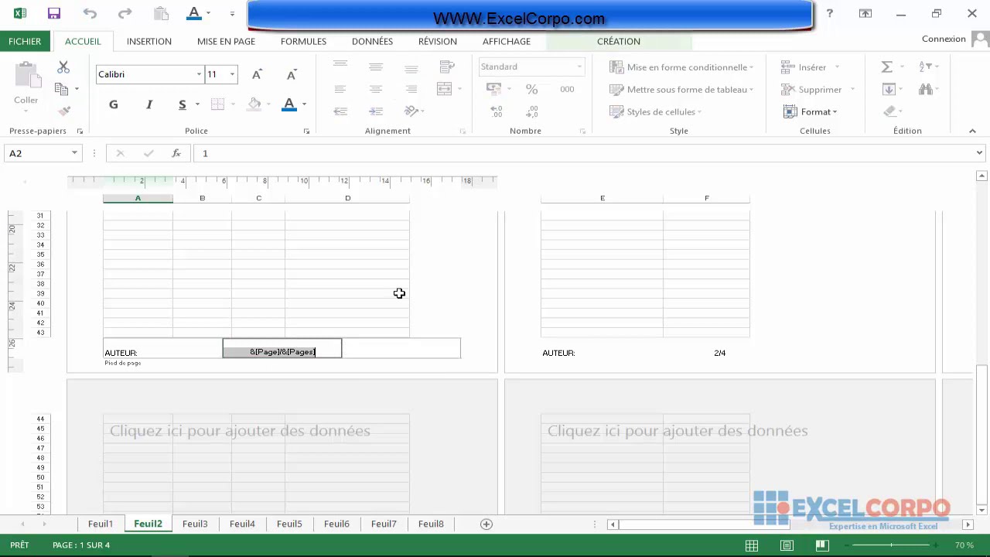
Task: Save the workbook with the floppy disk icon
Action: pyautogui.click(x=53, y=13)
